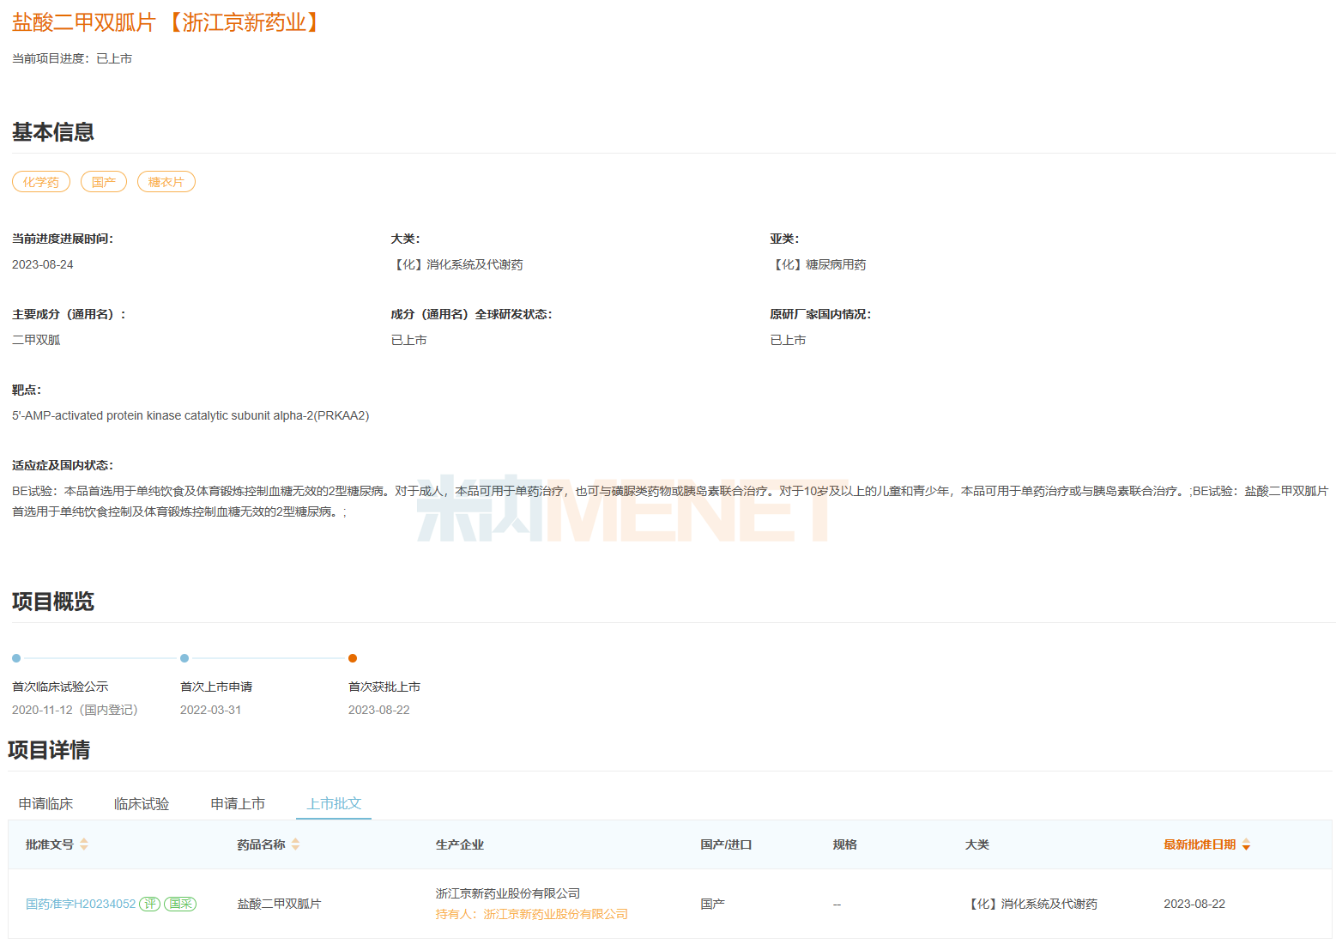
Task: Sort by 药品名称 column arrows
Action: 295,844
